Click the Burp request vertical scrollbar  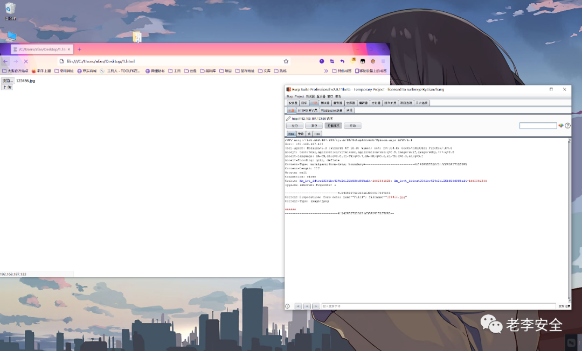coord(570,220)
